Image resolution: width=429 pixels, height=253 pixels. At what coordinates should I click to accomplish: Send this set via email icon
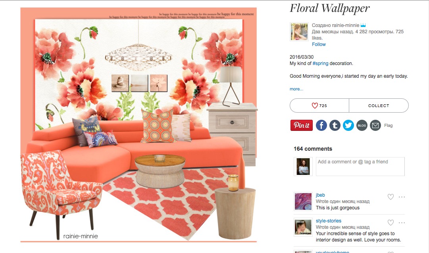375,125
